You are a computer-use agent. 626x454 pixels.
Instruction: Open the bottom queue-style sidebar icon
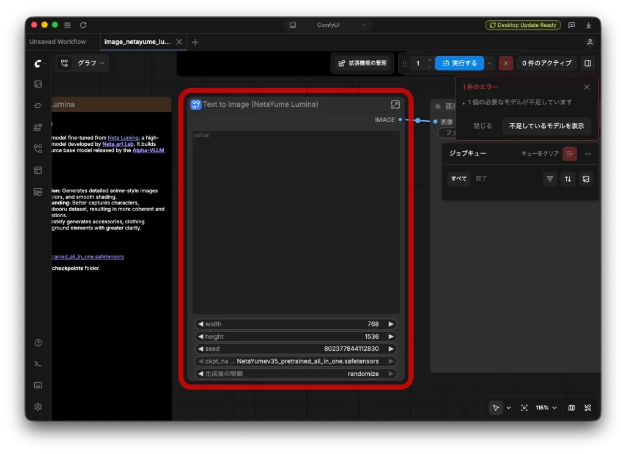pyautogui.click(x=38, y=192)
